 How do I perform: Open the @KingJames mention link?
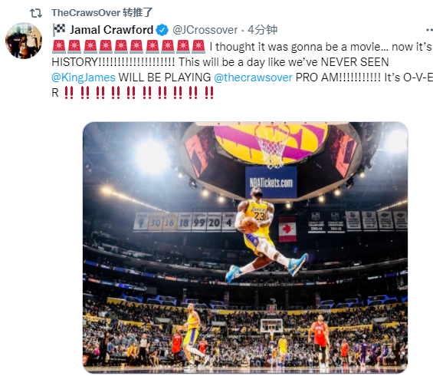click(84, 78)
